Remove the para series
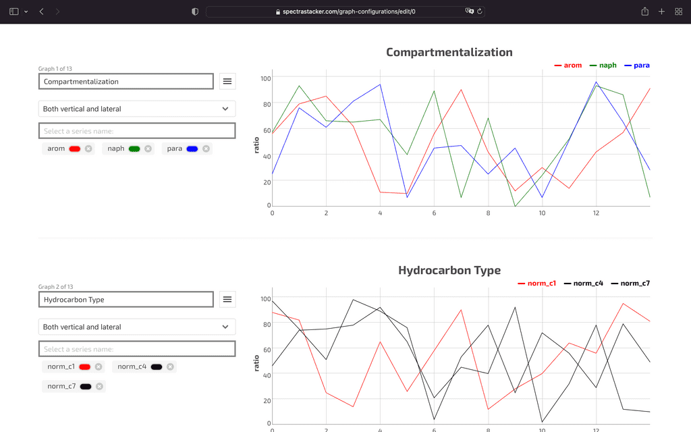The width and height of the screenshot is (691, 432). [x=206, y=148]
